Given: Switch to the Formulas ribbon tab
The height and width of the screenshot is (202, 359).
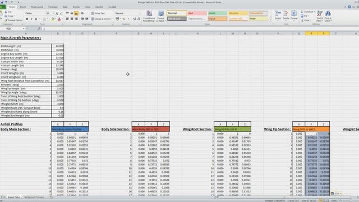Looking at the screenshot, I should click(53, 7).
